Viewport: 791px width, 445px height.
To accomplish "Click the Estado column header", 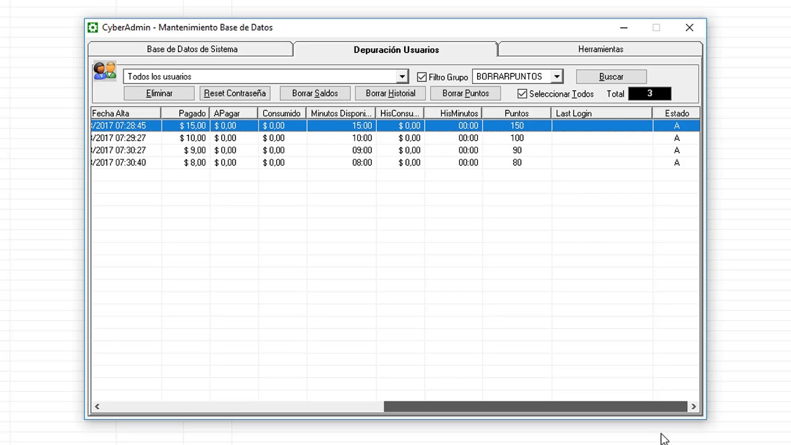I will [x=677, y=114].
